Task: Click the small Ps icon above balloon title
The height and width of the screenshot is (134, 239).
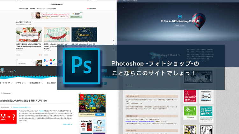Action: (x=180, y=17)
